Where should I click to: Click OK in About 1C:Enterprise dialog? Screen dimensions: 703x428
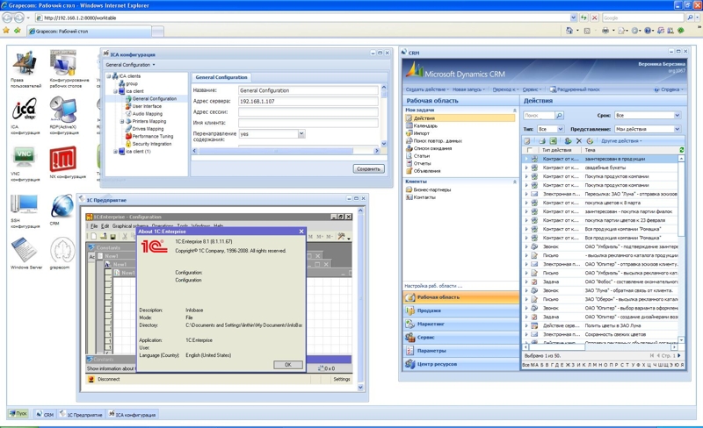(288, 365)
